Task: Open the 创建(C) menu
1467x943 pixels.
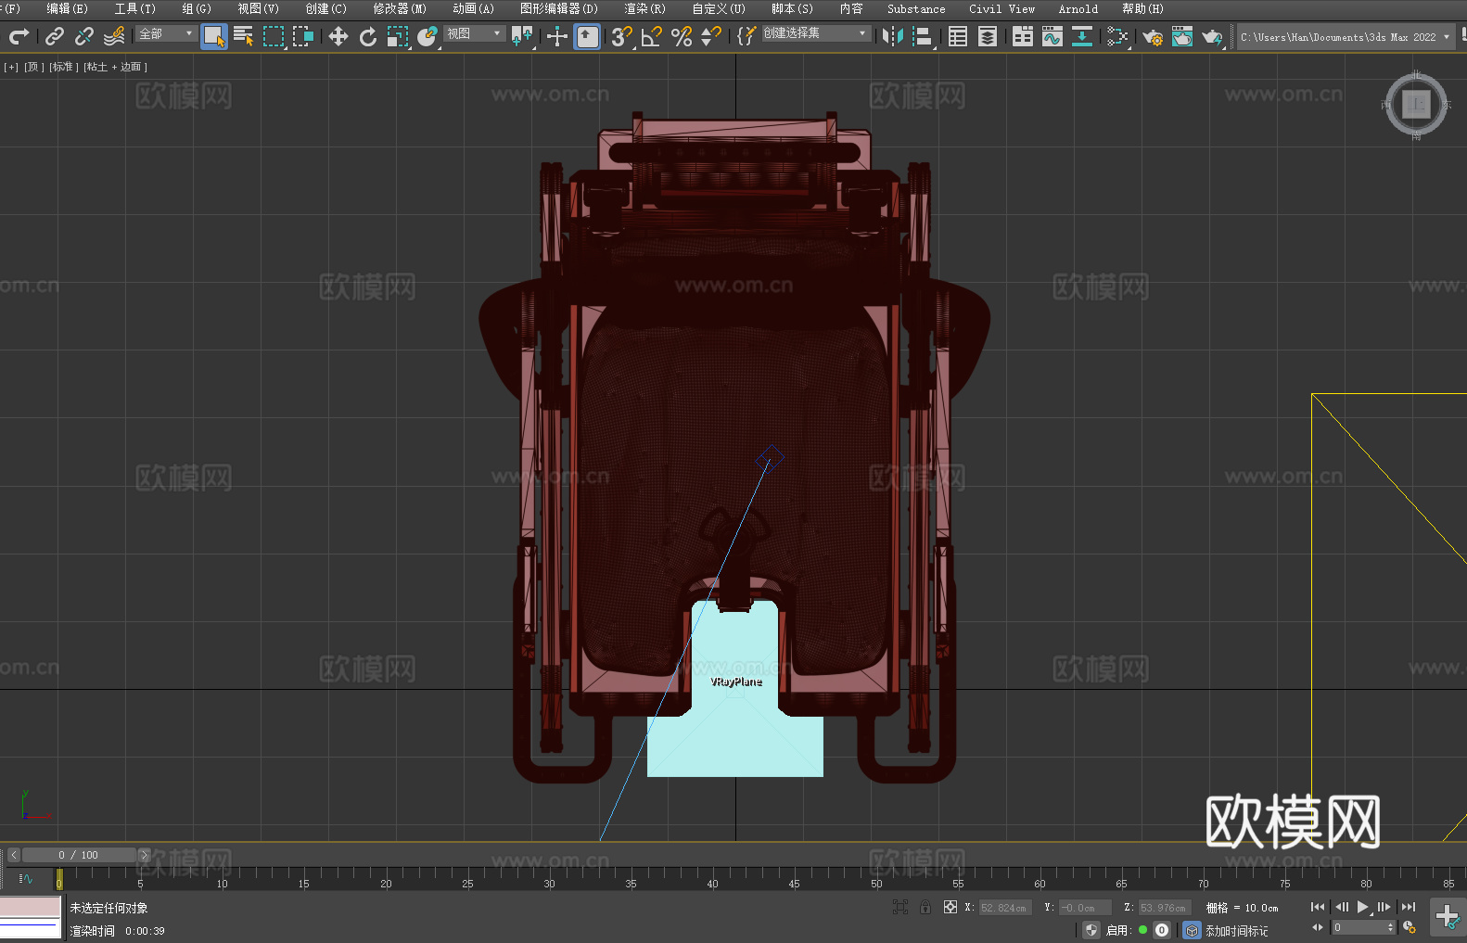Action: tap(325, 8)
